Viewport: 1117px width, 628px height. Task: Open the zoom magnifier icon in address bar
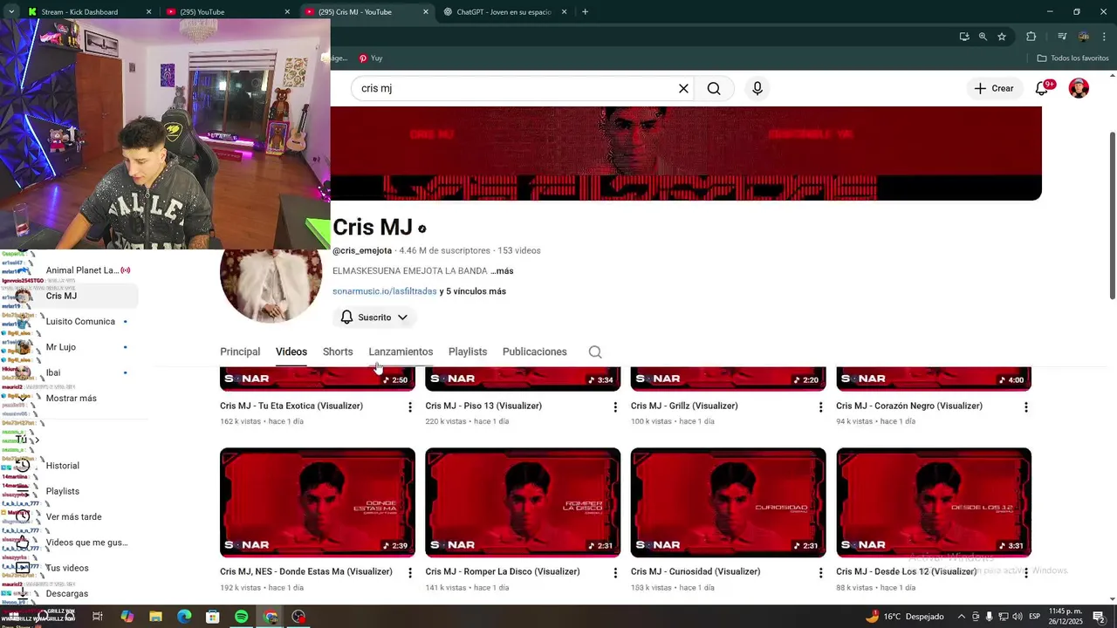(x=983, y=37)
